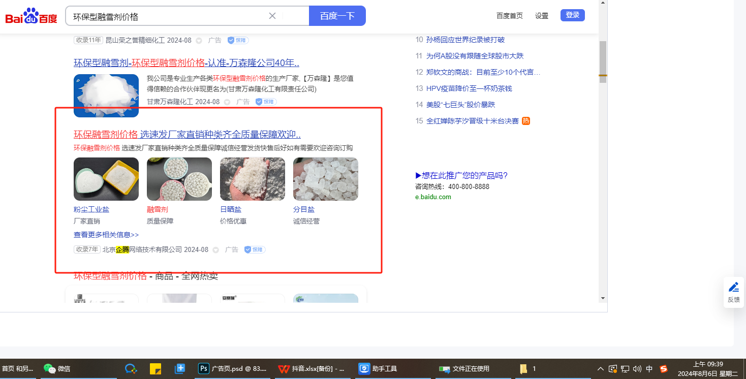Screen dimensions: 746x379
Task: Click the 甘肃万森隆化工 source name
Action: click(x=170, y=102)
